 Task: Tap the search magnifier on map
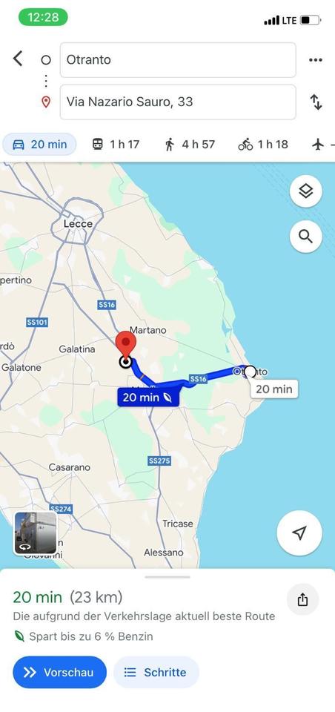(x=306, y=236)
